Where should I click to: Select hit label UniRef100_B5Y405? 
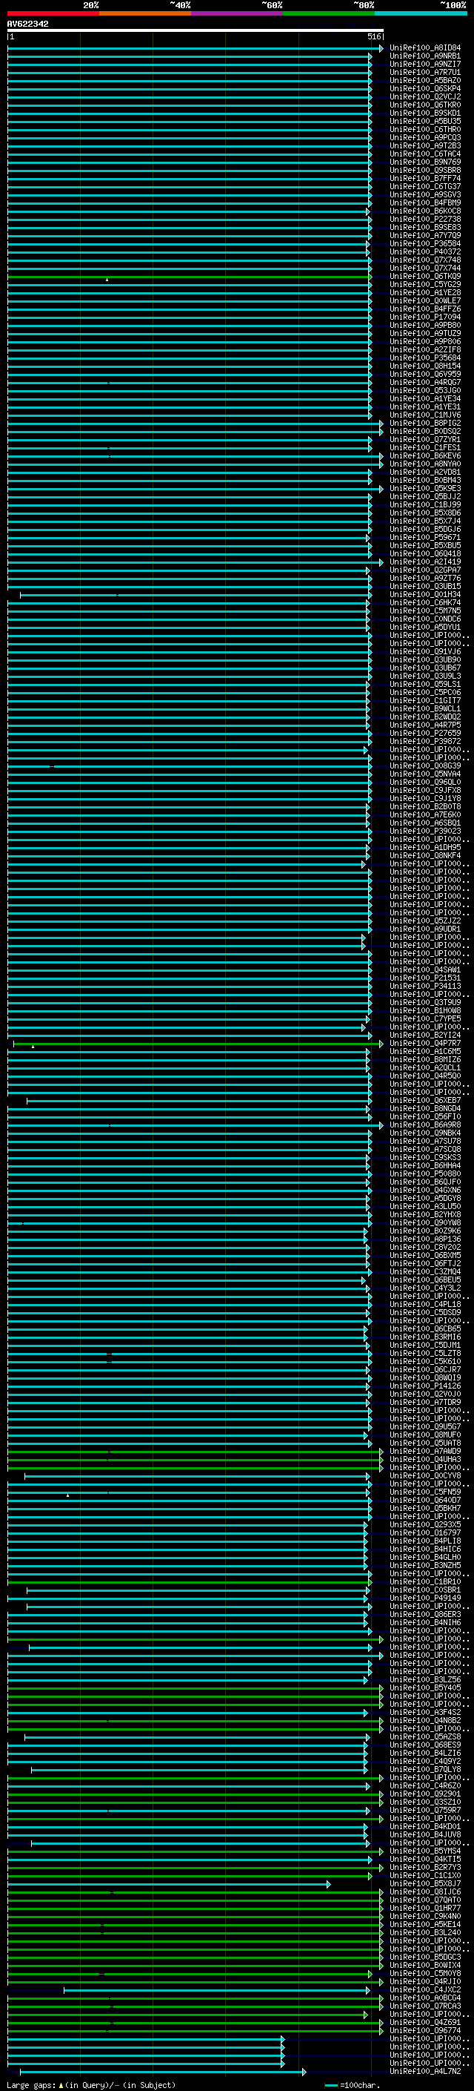[x=425, y=1687]
